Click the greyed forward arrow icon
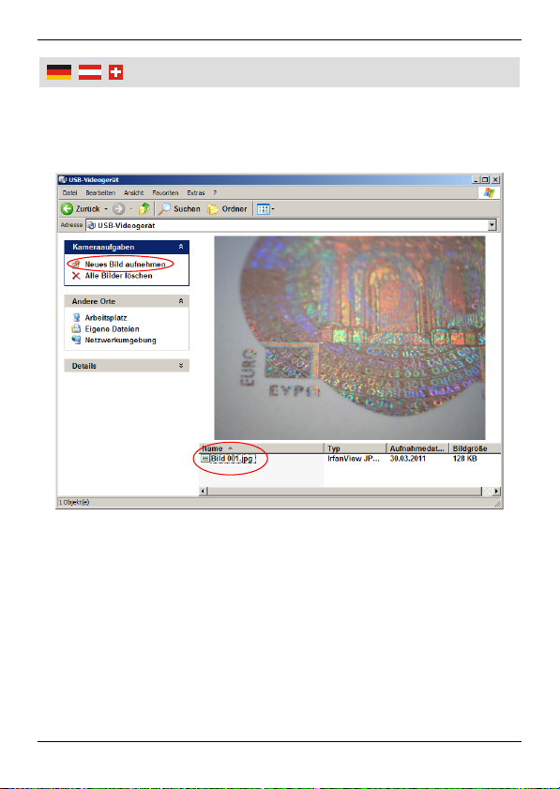 [118, 208]
